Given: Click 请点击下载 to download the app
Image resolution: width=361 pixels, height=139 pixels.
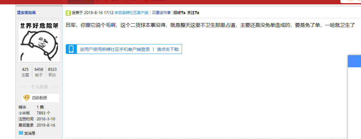Looking at the screenshot, I should coord(168,49).
